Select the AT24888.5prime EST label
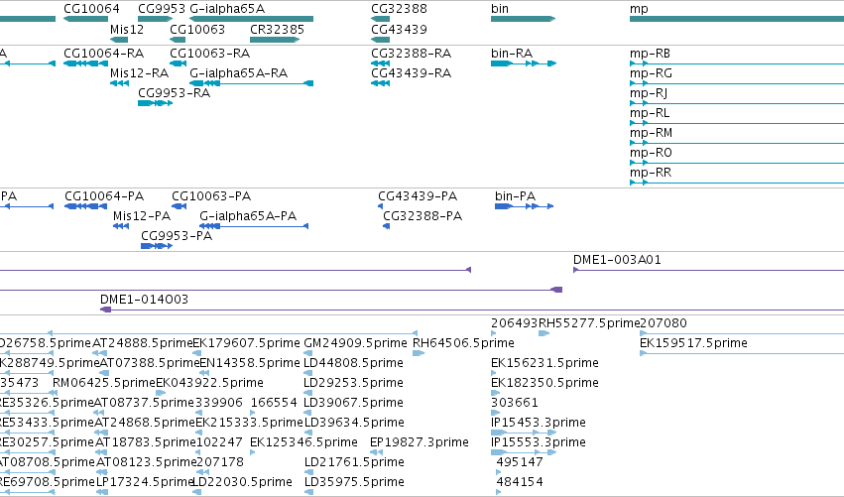844x497 pixels. click(142, 343)
